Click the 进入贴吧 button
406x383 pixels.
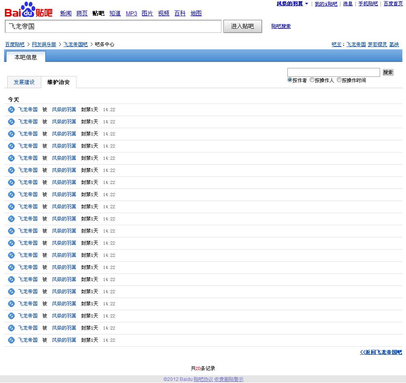click(x=242, y=26)
